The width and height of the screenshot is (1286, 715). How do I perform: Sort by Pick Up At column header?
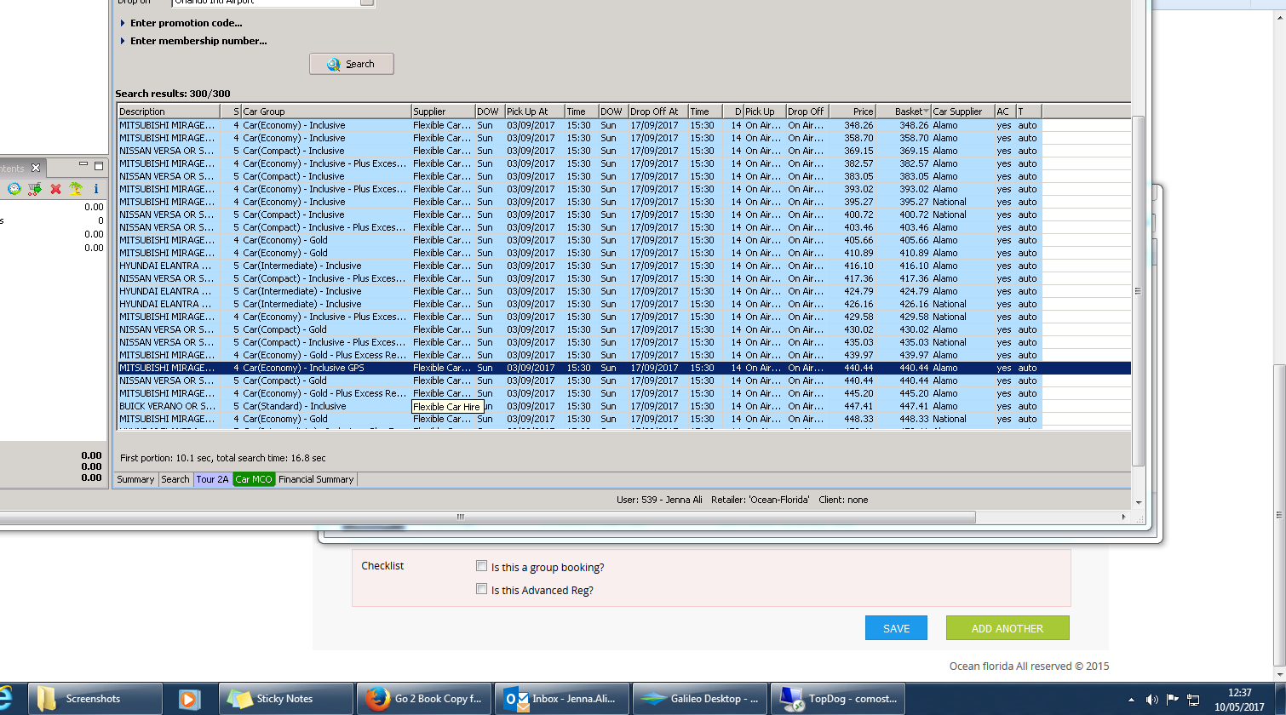[534, 112]
